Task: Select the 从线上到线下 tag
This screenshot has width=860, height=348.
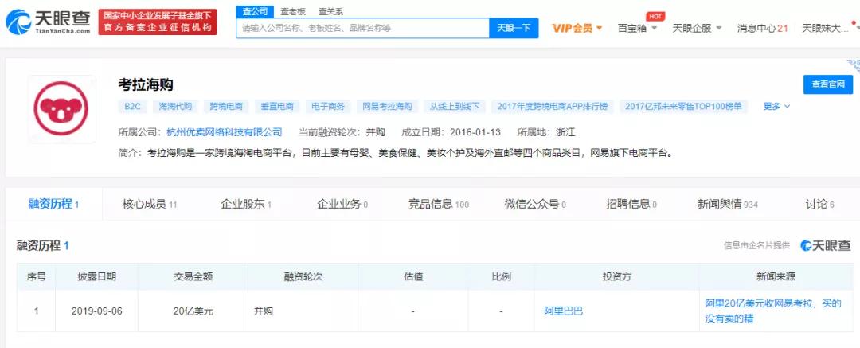Action: 455,107
